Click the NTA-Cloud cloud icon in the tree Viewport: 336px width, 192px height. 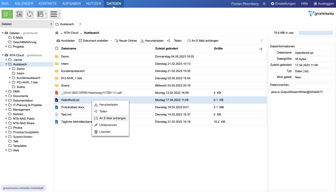(x=7, y=55)
